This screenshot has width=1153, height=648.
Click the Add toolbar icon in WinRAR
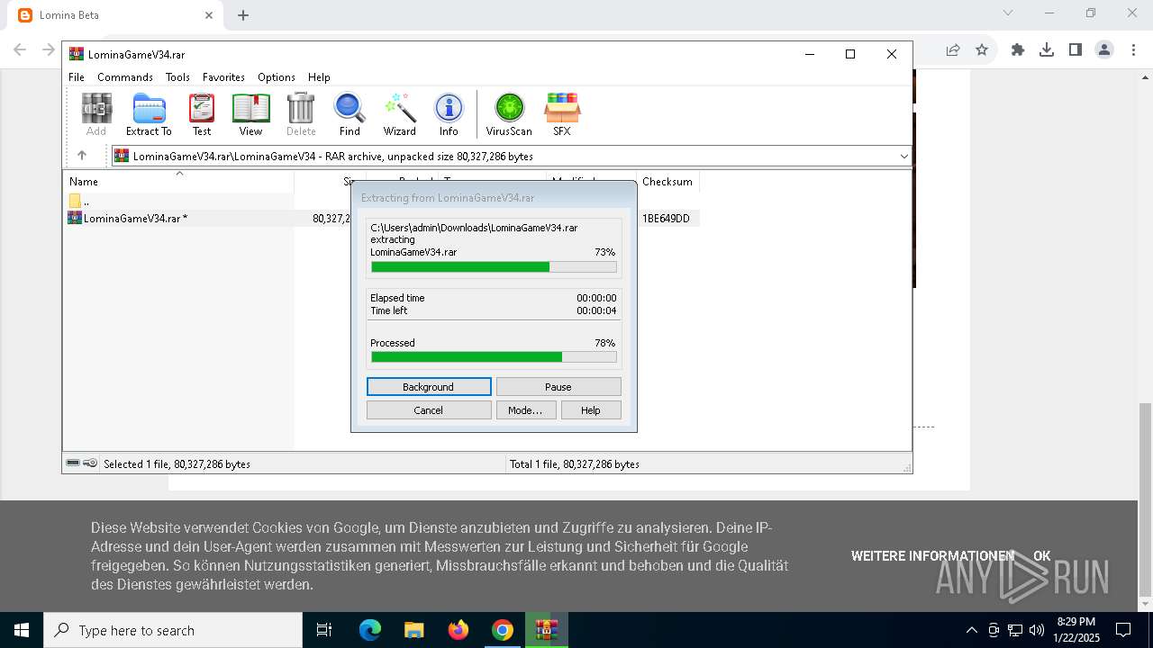(x=96, y=114)
